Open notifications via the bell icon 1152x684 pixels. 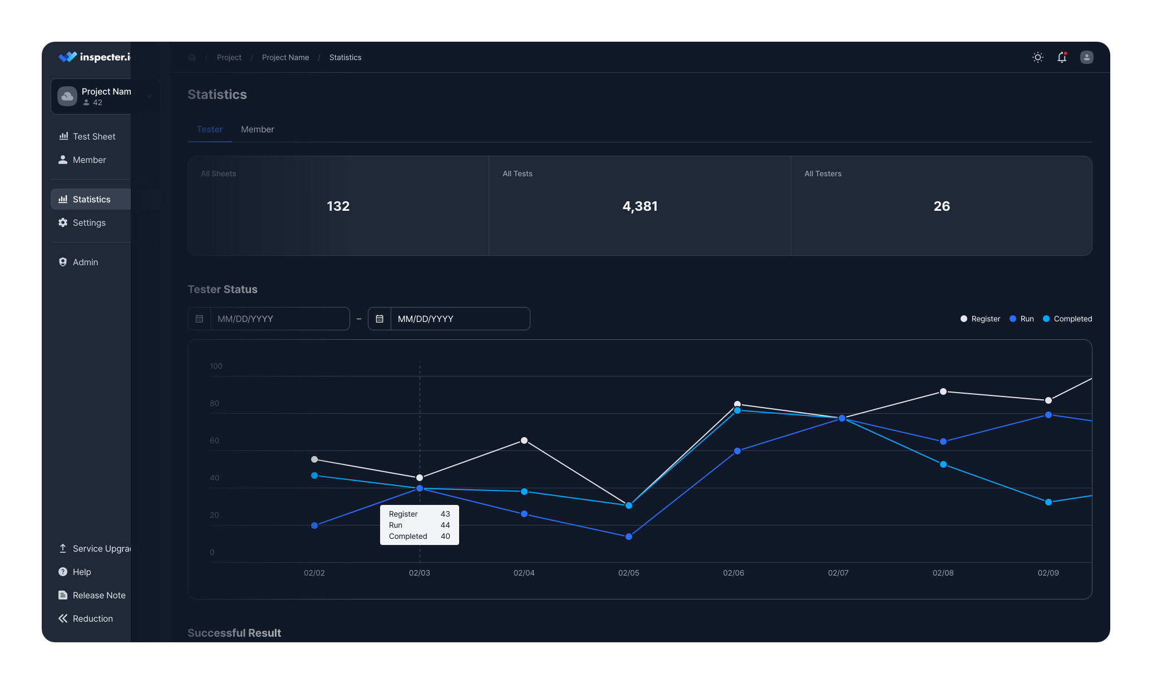tap(1062, 57)
